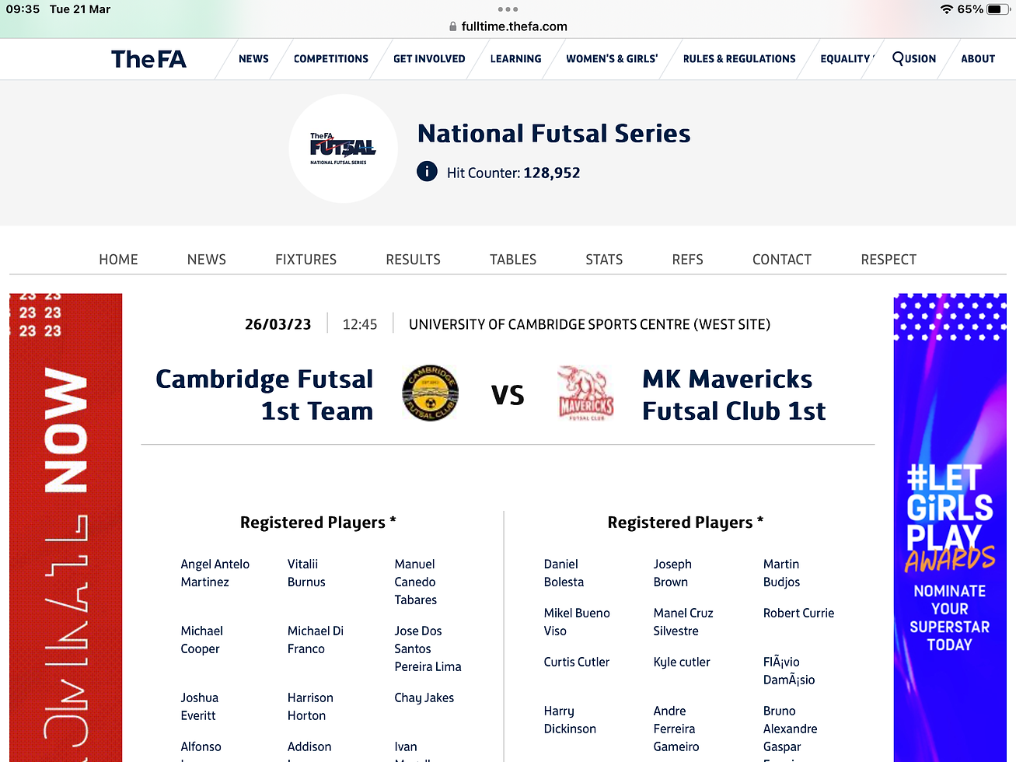Viewport: 1016px width, 762px height.
Task: View the Tables tab
Action: (513, 260)
